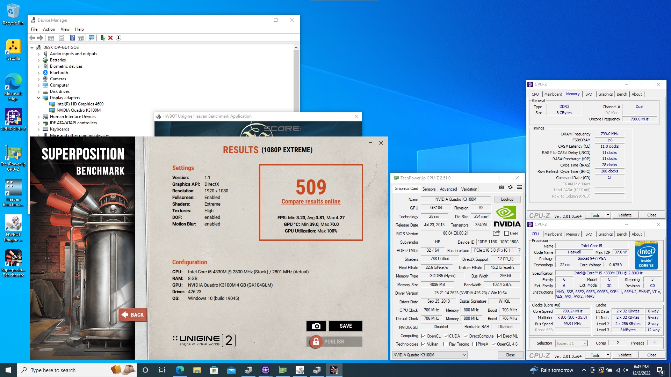
Task: Open Microsoft Edge from the taskbar
Action: (x=180, y=370)
